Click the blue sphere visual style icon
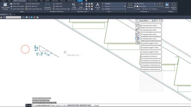The width and height of the screenshot is (191, 107). [x=32, y=17]
